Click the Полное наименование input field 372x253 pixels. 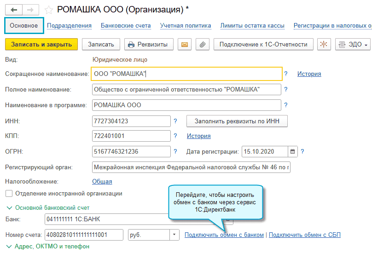pyautogui.click(x=186, y=89)
